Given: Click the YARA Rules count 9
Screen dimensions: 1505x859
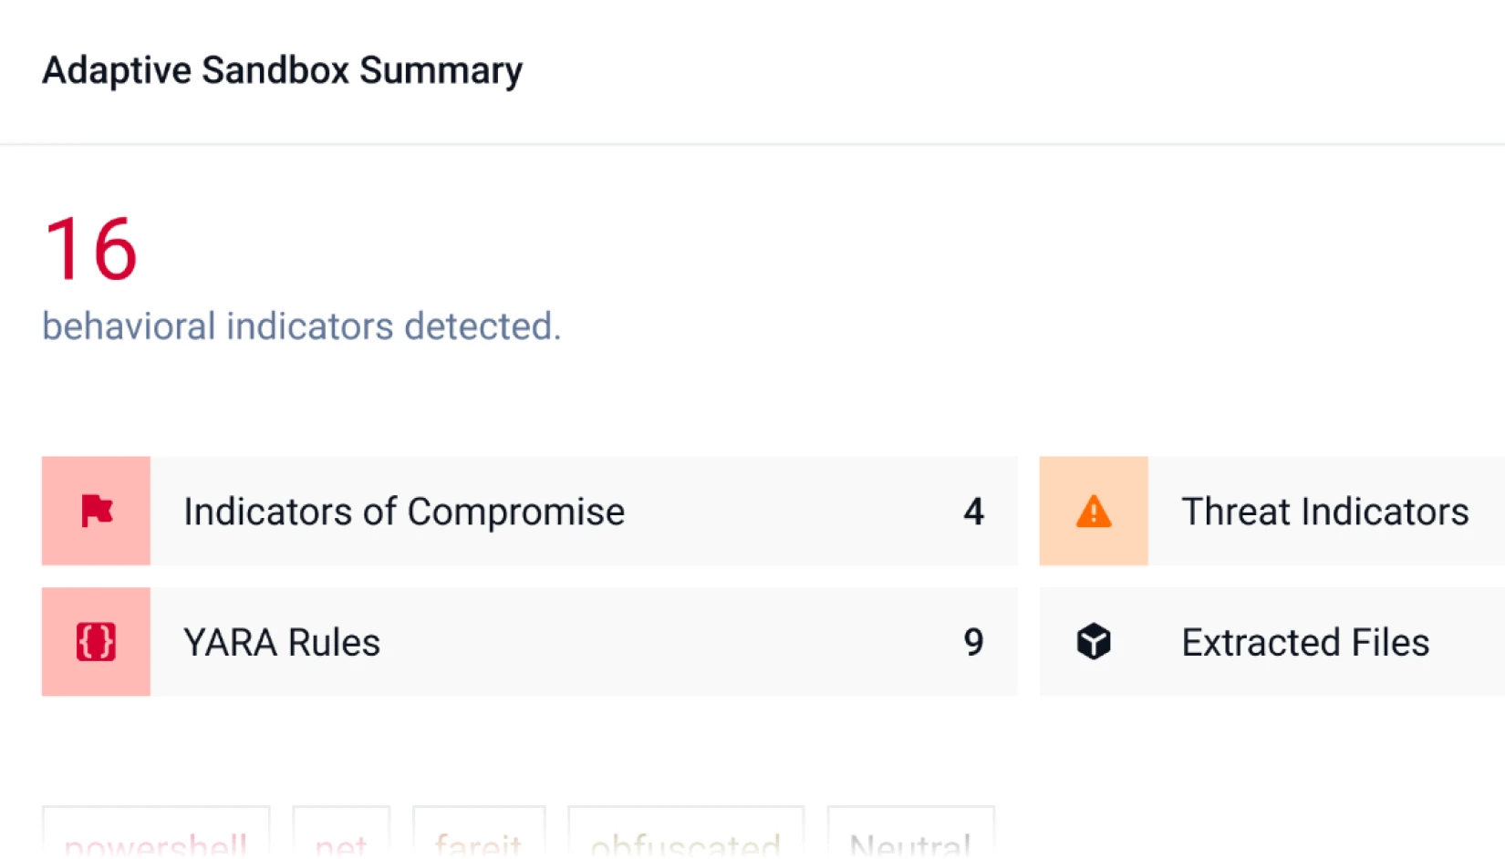Looking at the screenshot, I should click(x=973, y=642).
